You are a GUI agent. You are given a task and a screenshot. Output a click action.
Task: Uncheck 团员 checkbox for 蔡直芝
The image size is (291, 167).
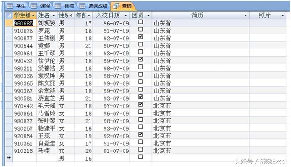click(140, 97)
